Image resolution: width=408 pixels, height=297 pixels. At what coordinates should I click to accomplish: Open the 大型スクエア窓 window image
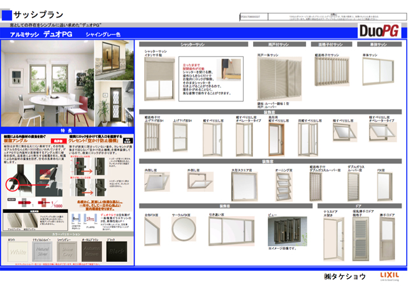coord(245,187)
